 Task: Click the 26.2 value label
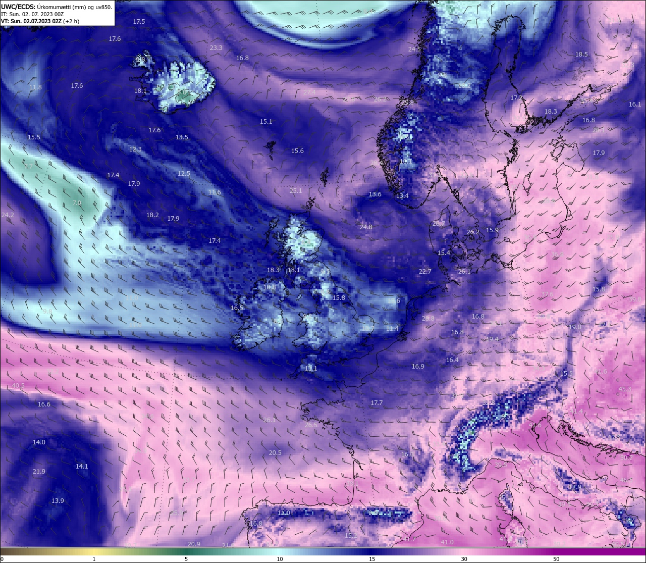(473, 233)
